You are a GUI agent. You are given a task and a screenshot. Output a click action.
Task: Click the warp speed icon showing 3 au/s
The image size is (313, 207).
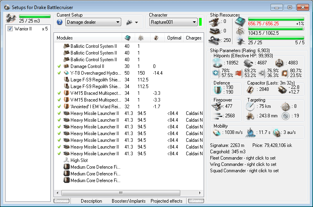click(x=277, y=133)
